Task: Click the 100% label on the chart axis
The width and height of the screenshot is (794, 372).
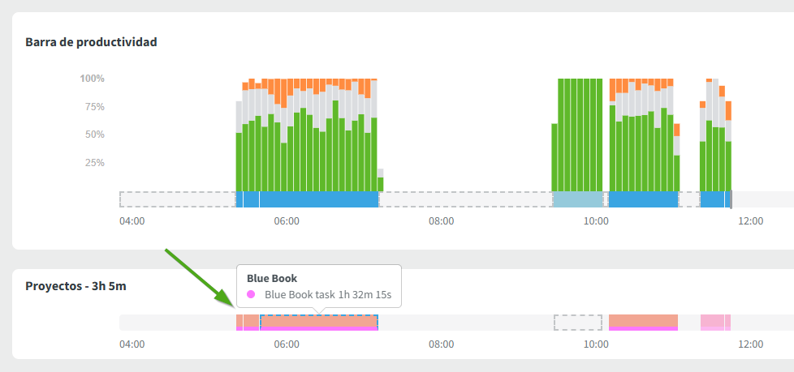Action: click(x=93, y=79)
